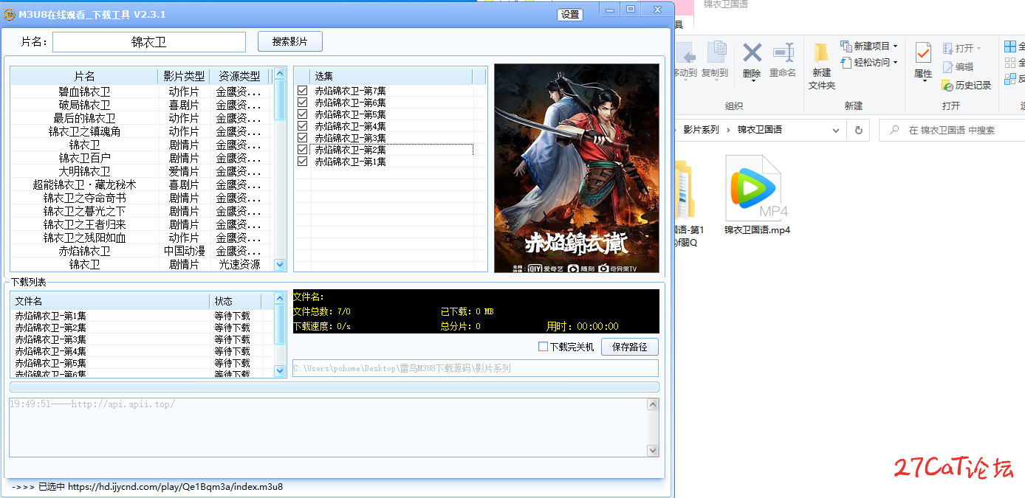1025x498 pixels.
Task: Click the 资源类型 column header
Action: [x=239, y=76]
